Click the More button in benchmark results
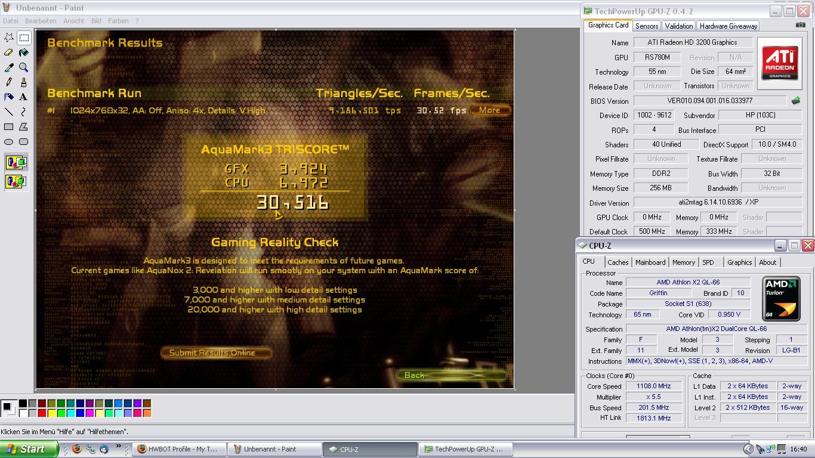 490,110
